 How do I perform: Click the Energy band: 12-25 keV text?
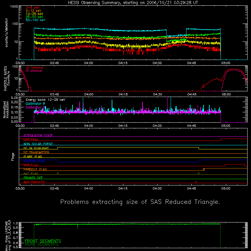click(x=45, y=100)
